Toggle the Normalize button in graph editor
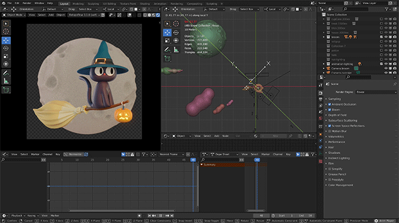 tap(73, 154)
